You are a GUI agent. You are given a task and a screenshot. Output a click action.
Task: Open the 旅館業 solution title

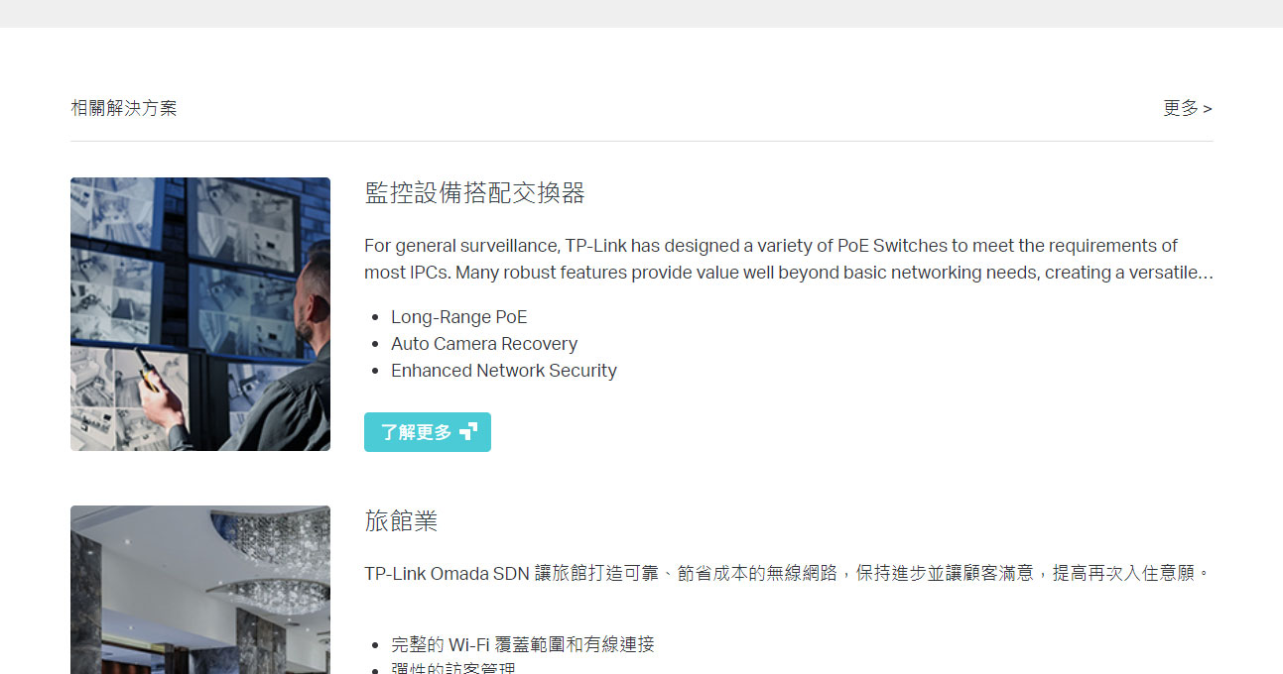pos(401,521)
